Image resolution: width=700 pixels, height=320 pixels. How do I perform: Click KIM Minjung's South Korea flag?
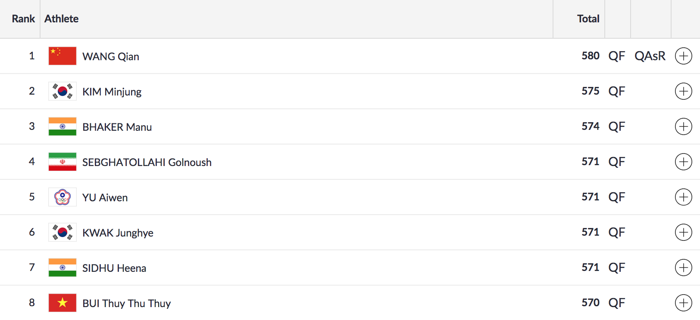[x=62, y=91]
